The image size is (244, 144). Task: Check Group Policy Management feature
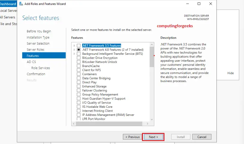[x=79, y=94]
